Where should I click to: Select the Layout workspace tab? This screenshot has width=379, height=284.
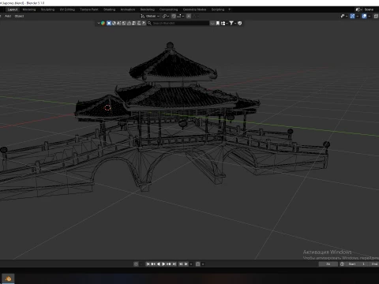(13, 9)
